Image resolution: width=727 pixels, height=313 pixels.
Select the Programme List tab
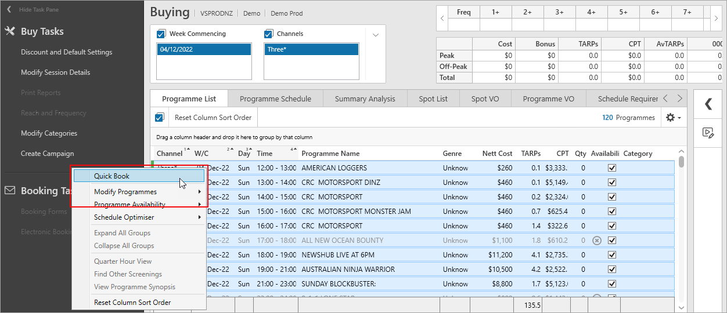189,99
